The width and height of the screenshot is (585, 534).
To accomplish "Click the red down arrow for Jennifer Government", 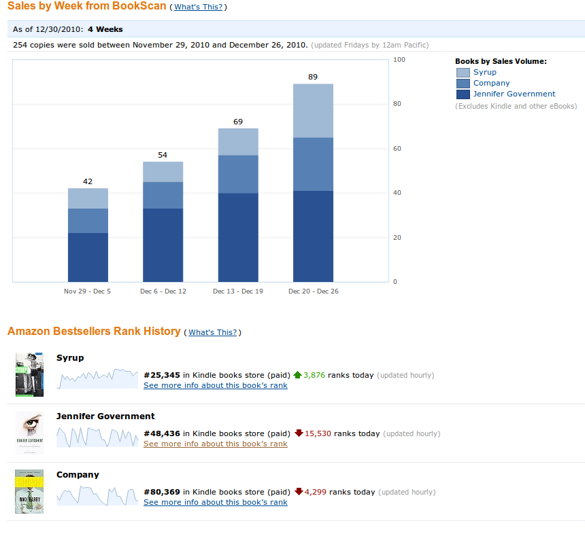I will click(x=299, y=433).
